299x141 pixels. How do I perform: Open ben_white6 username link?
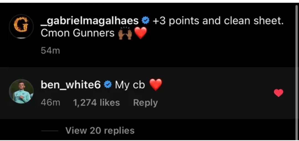pos(71,85)
